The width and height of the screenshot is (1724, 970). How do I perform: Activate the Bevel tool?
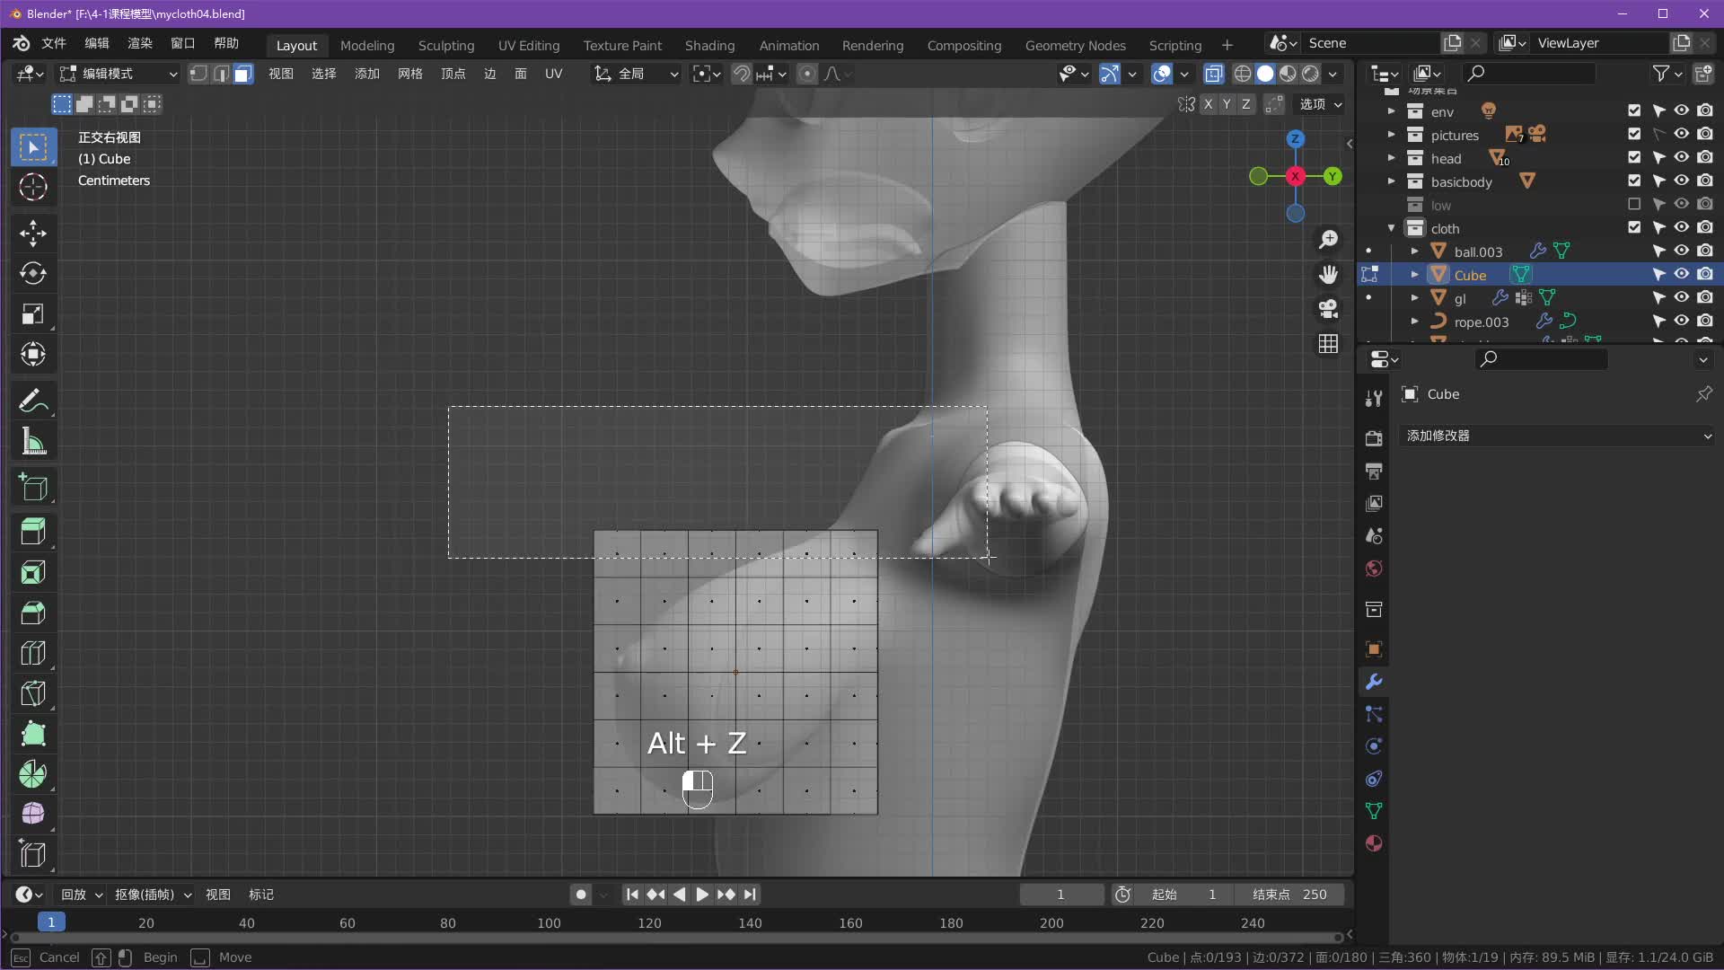pos(33,613)
